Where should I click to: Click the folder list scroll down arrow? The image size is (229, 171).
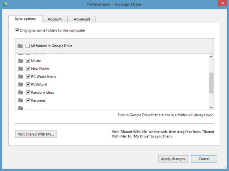point(211,108)
